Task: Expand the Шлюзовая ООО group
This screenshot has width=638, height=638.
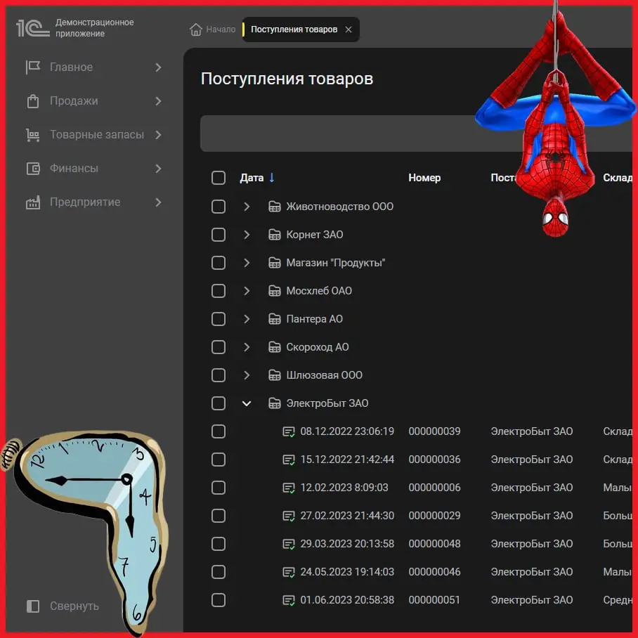Action: 247,375
